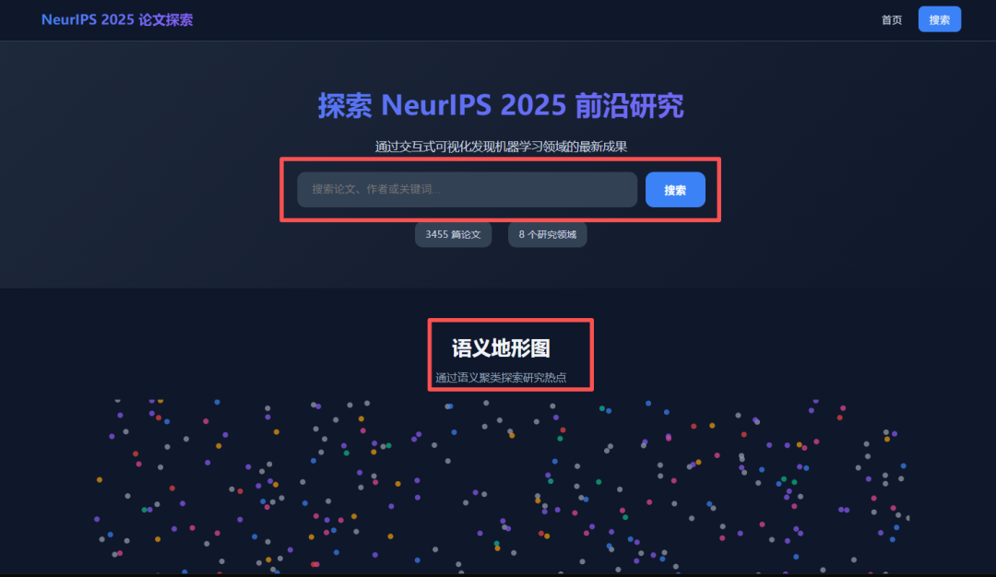996x577 pixels.
Task: Select the green dot touching a purple dot
Action: [144, 510]
